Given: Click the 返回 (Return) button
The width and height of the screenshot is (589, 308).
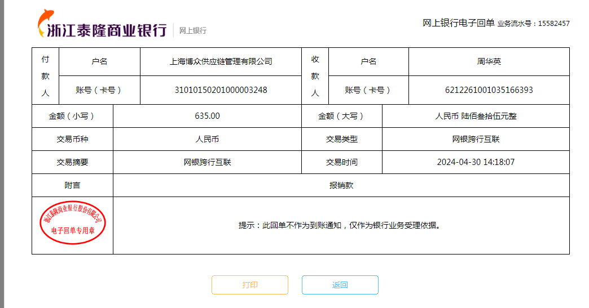Looking at the screenshot, I should click(x=340, y=285).
